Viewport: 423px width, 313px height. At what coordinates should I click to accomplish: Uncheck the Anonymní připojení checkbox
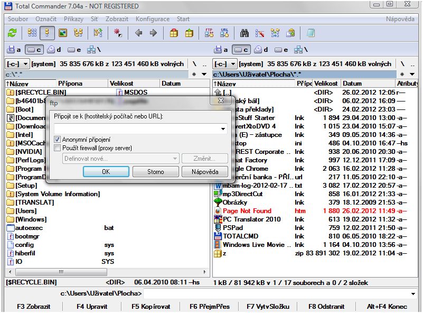[x=58, y=140]
